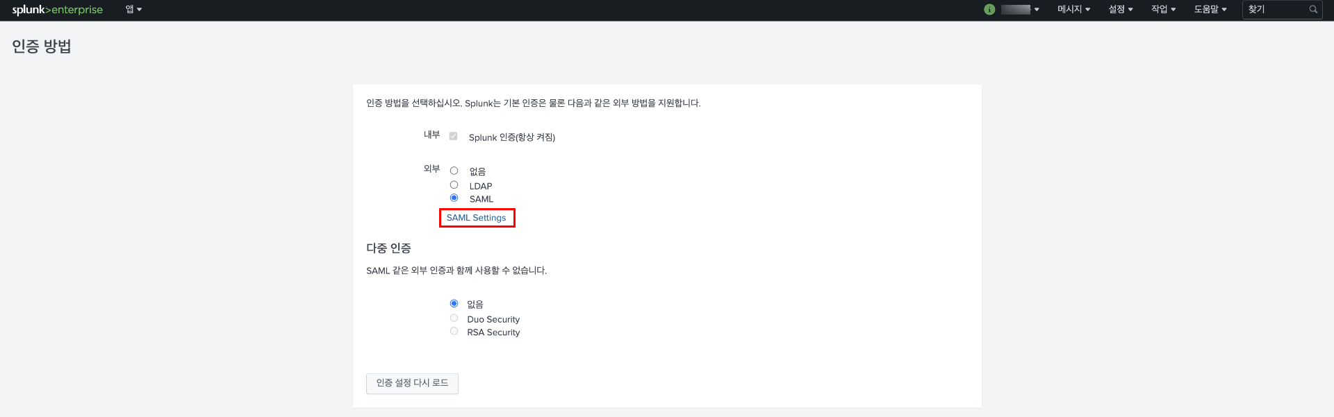Open the 앱 dropdown menu
Viewport: 1334px width, 417px height.
click(x=133, y=10)
